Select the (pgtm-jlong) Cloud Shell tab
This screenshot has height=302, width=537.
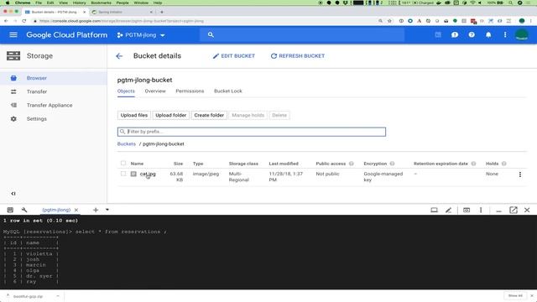pos(56,210)
